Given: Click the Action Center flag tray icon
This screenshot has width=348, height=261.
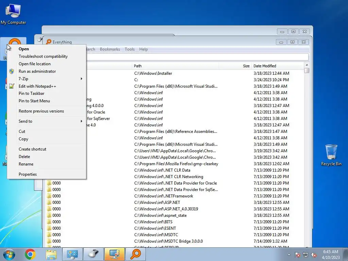Looking at the screenshot, I should (297, 255).
